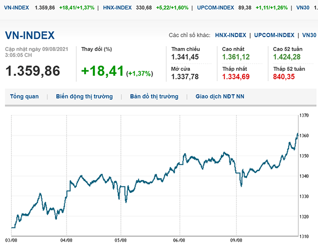Select the Bản đồ thị trường tab
Screen dimensions: 318x247
154,96
